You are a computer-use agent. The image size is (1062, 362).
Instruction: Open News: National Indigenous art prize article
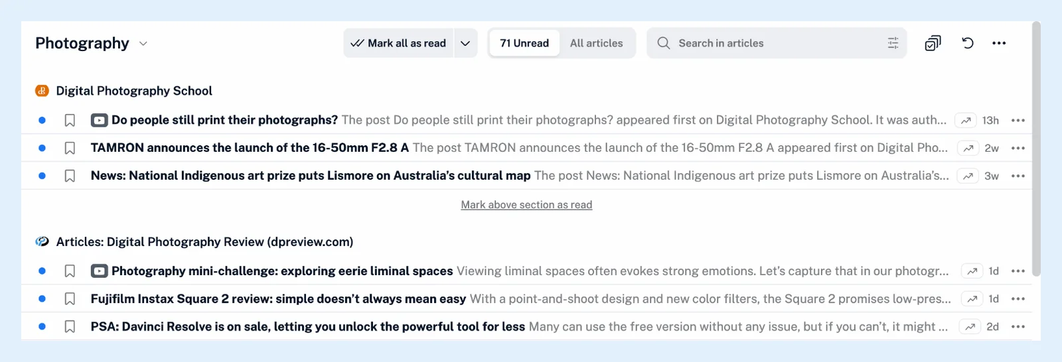pos(311,176)
